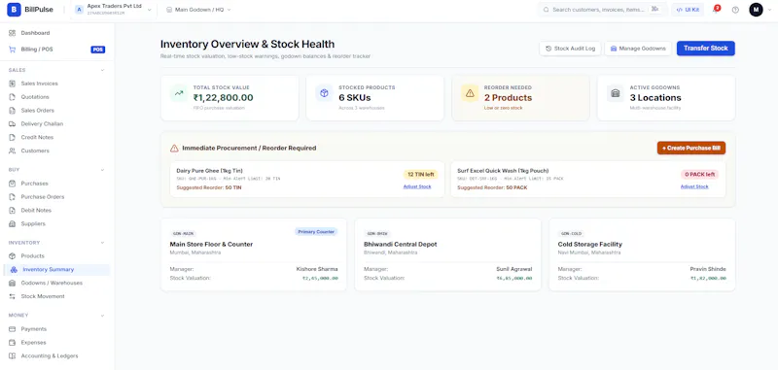Click the Godowns / Warehouses icon
Image resolution: width=778 pixels, height=370 pixels.
(x=12, y=283)
